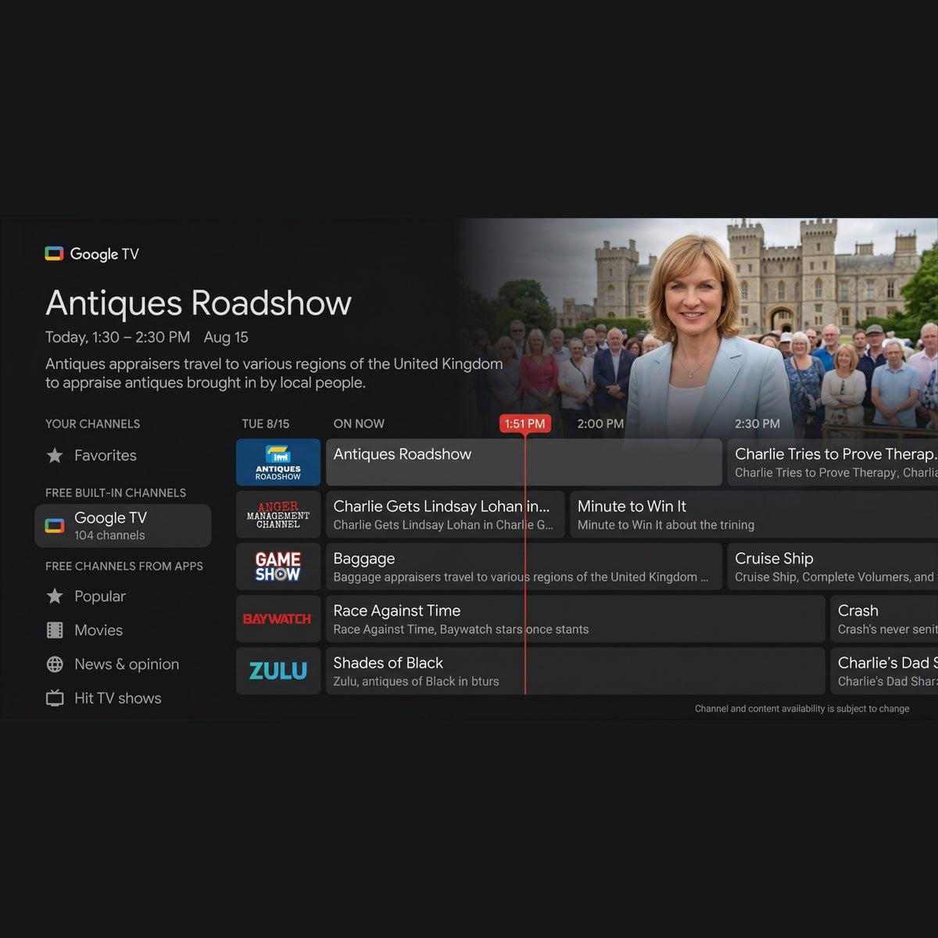Select Shades of Black program
Screen dimensions: 938x938
coord(575,671)
